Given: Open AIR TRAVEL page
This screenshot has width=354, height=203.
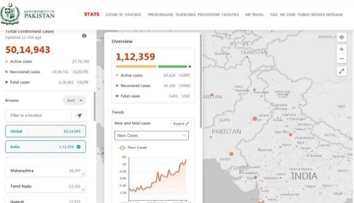Looking at the screenshot, I should click(x=255, y=15).
